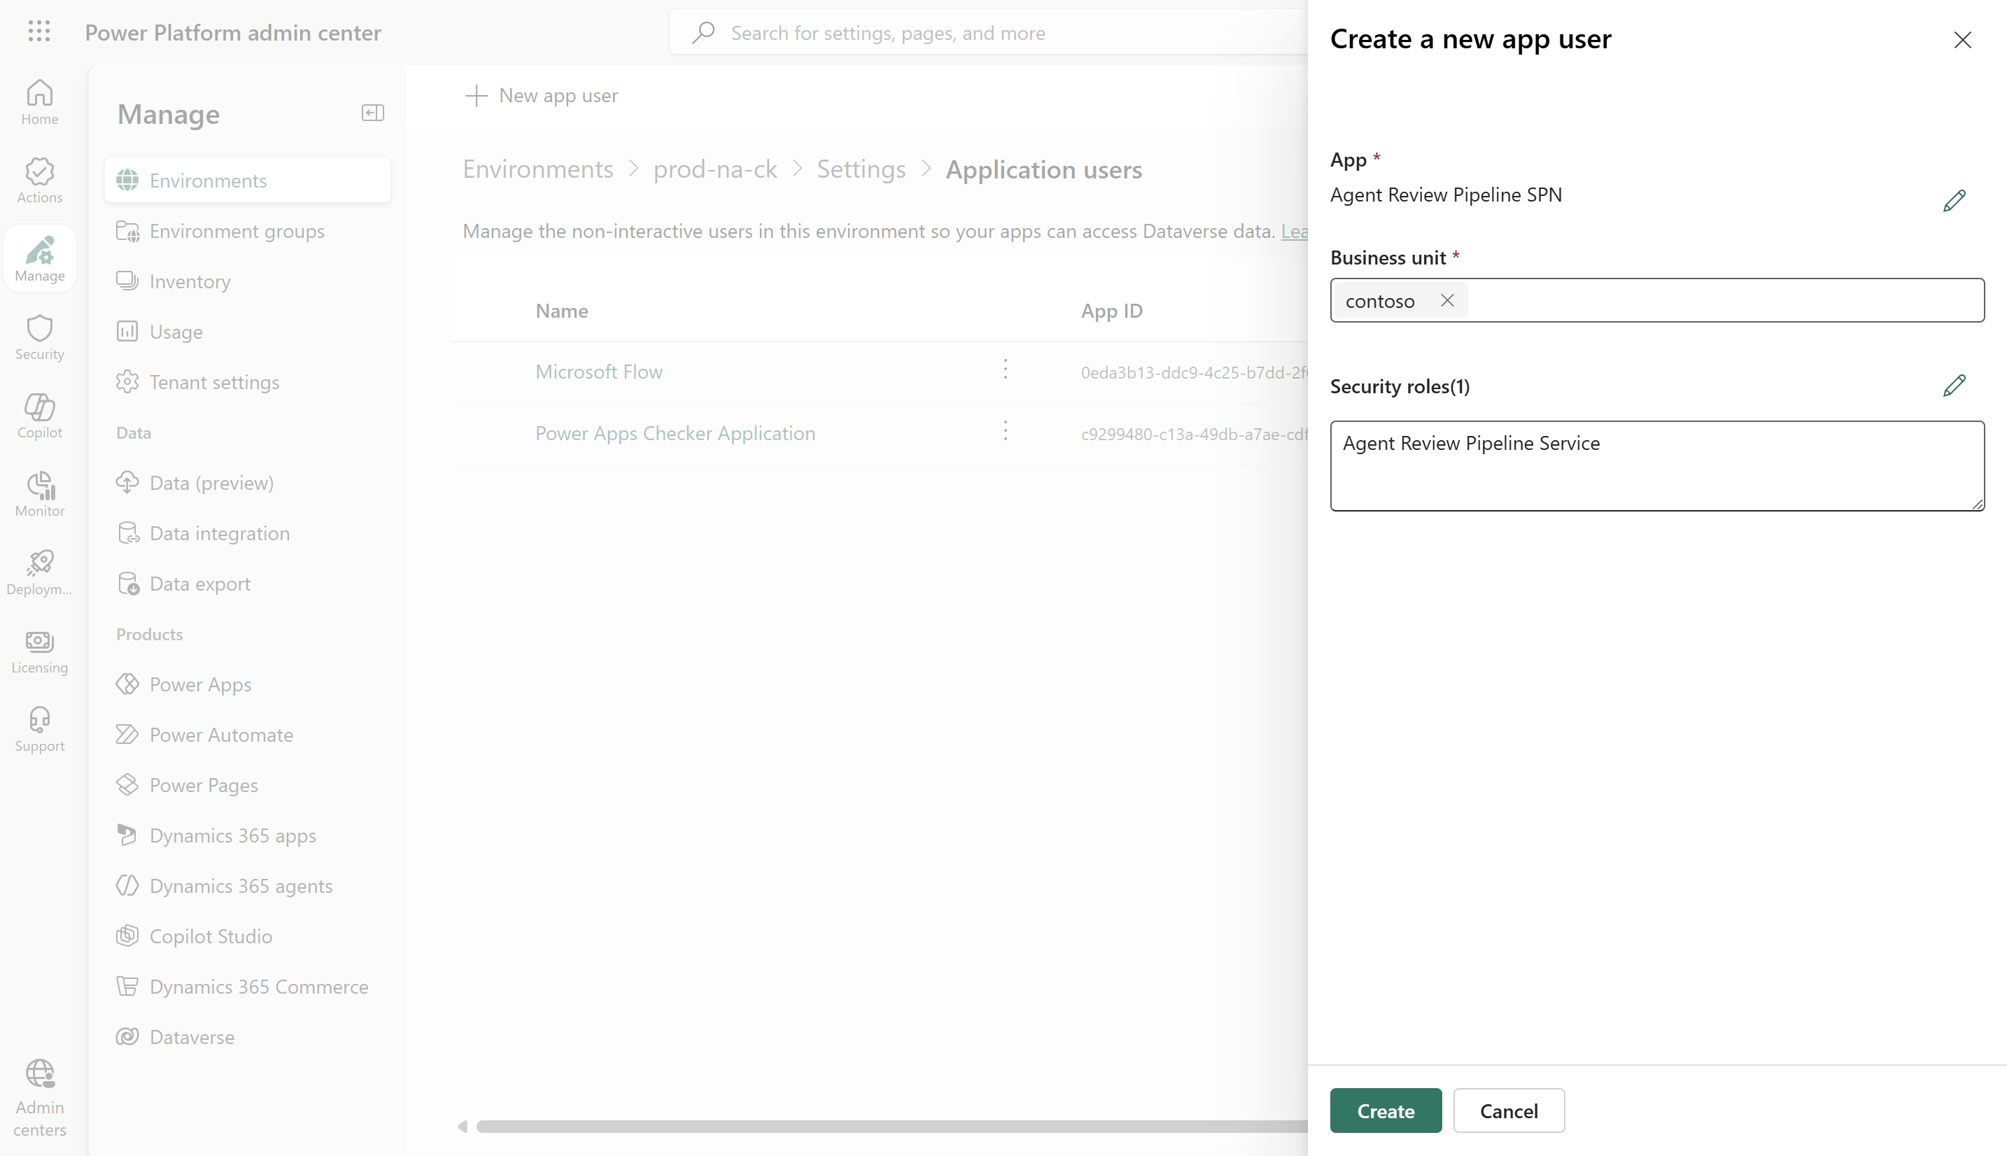
Task: Open Security in the left rail
Action: tap(40, 337)
